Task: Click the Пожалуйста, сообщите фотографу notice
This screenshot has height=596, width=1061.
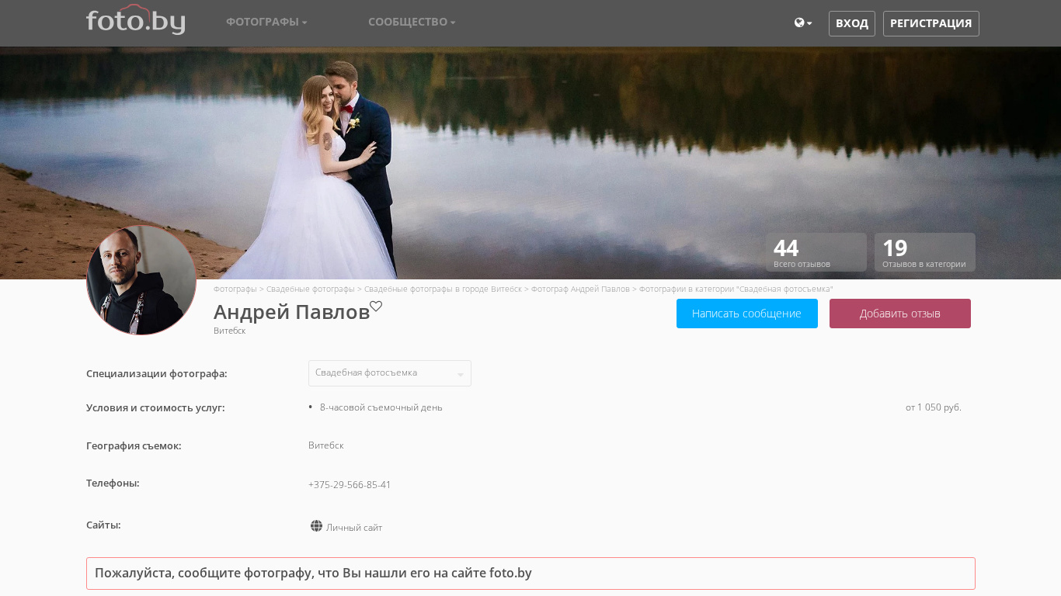Action: coord(530,573)
